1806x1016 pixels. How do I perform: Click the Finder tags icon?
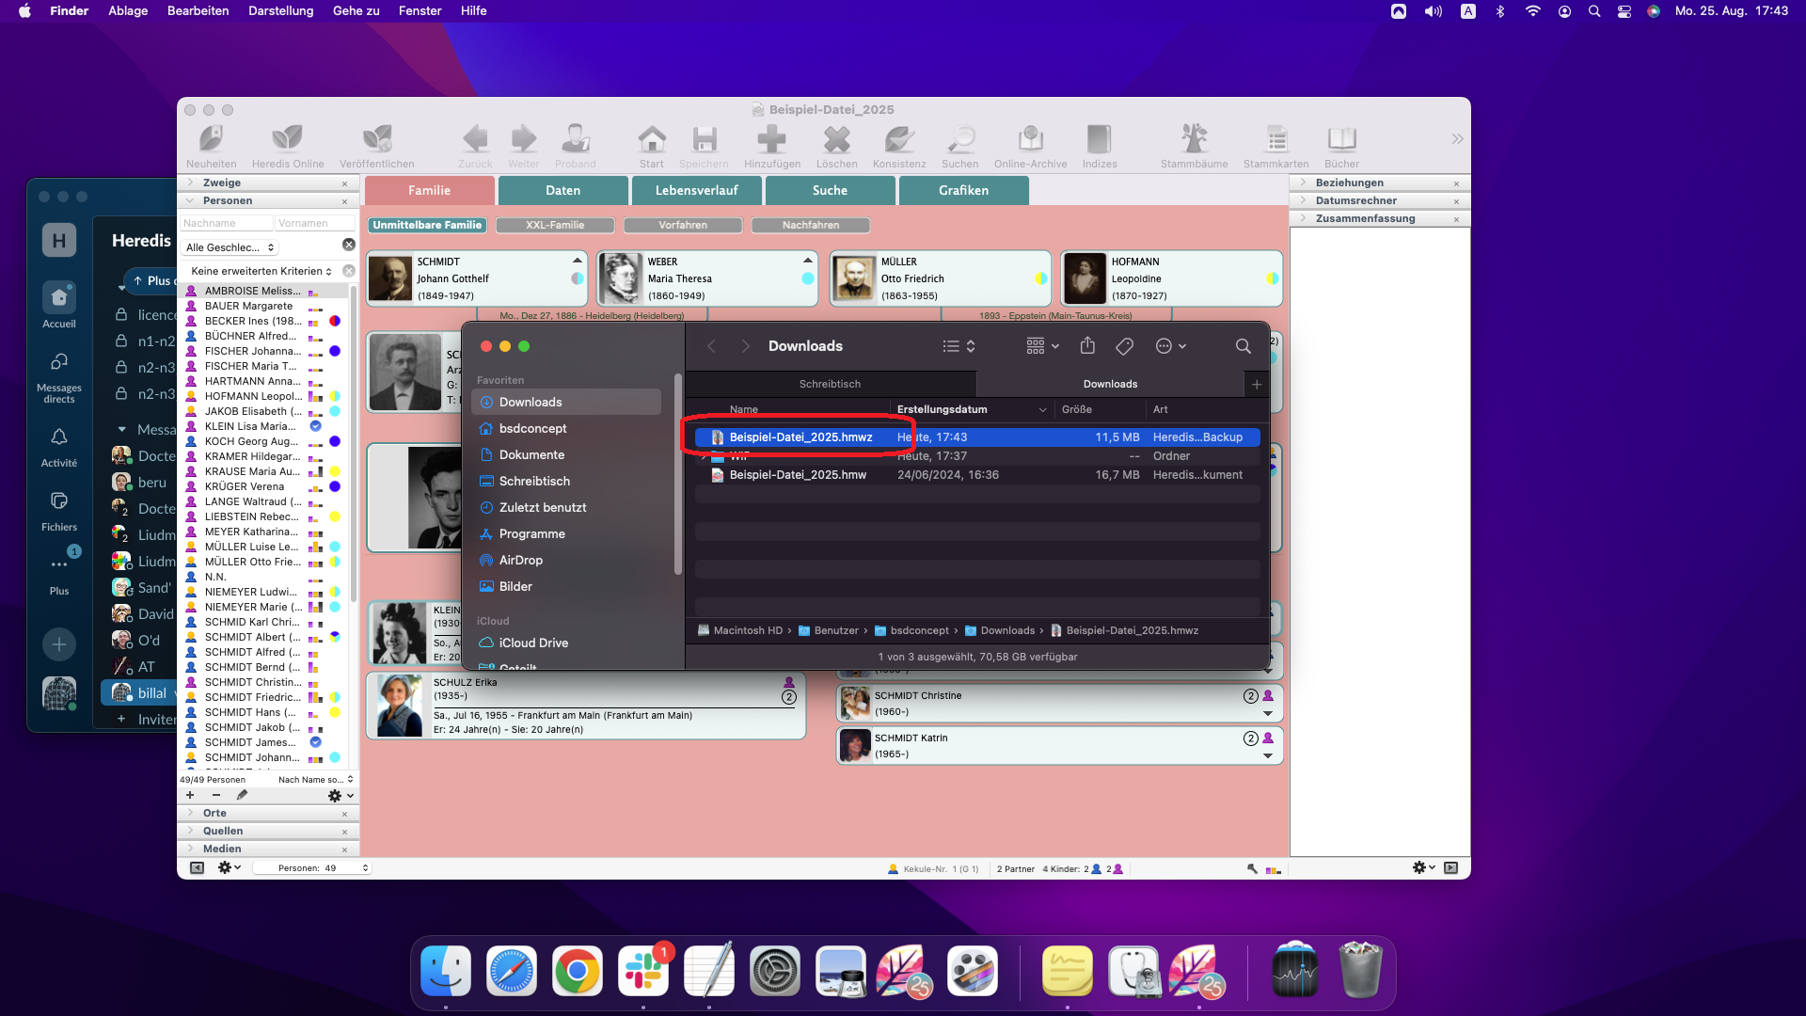[1124, 346]
